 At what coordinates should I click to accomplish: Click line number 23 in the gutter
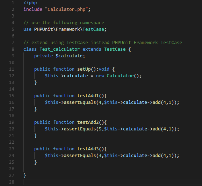tap(12, 149)
